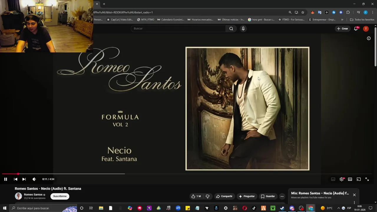Close the Mix playlist panel
The width and height of the screenshot is (377, 212).
pyautogui.click(x=354, y=195)
